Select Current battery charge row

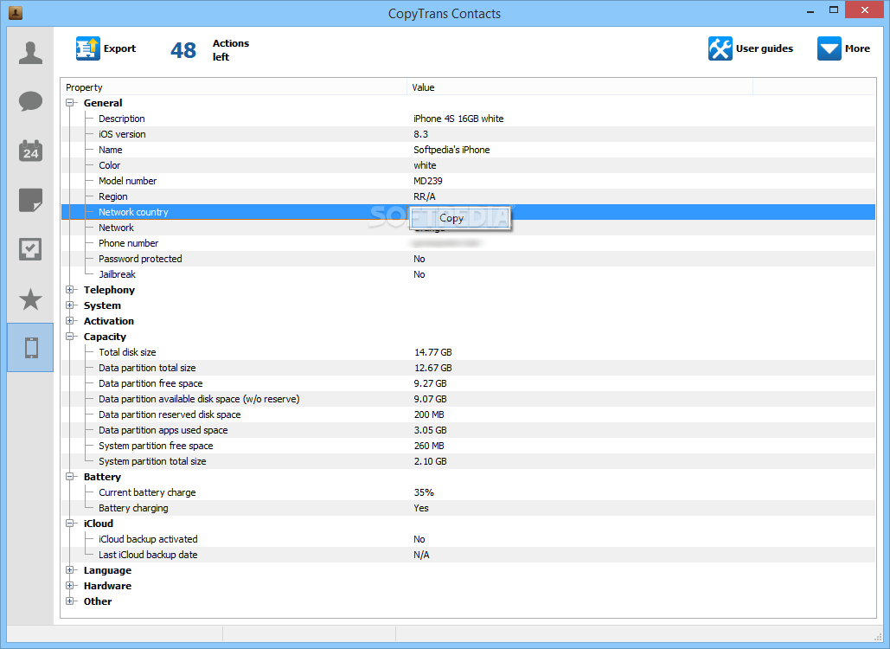pos(468,492)
